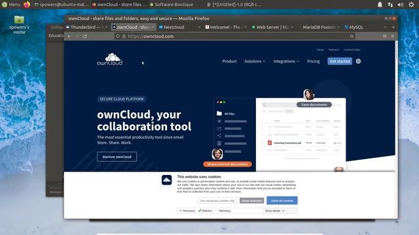The height and width of the screenshot is (235, 419).
Task: Open the Product navigation link
Action: (x=229, y=61)
